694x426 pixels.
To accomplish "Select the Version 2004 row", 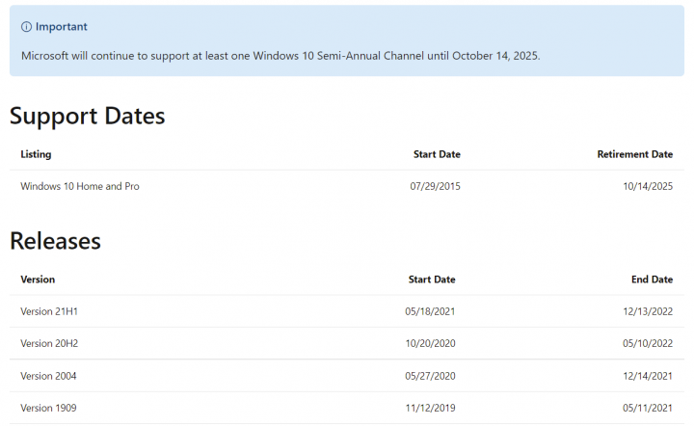I will pos(48,376).
